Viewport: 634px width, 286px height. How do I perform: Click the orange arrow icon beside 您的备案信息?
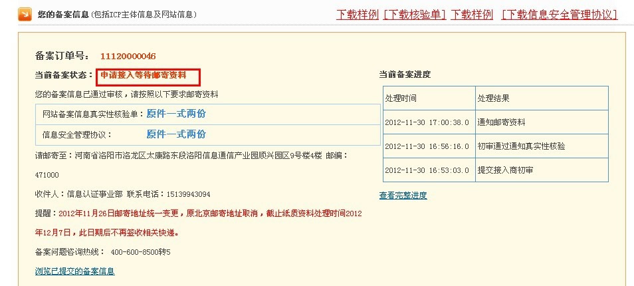coord(24,13)
